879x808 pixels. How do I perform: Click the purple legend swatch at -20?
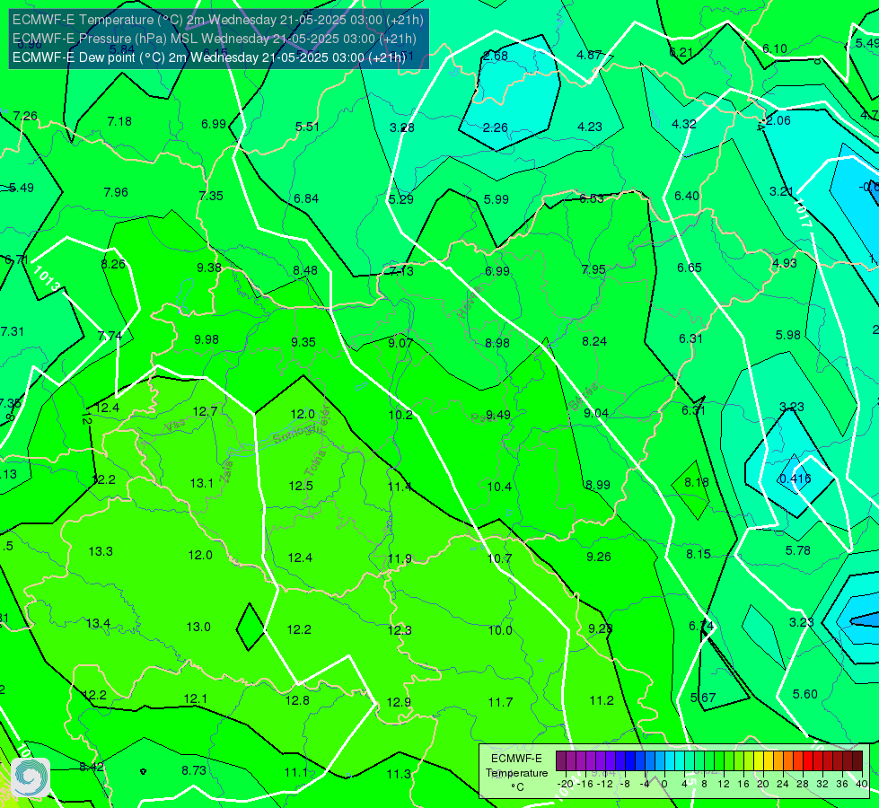[x=561, y=761]
